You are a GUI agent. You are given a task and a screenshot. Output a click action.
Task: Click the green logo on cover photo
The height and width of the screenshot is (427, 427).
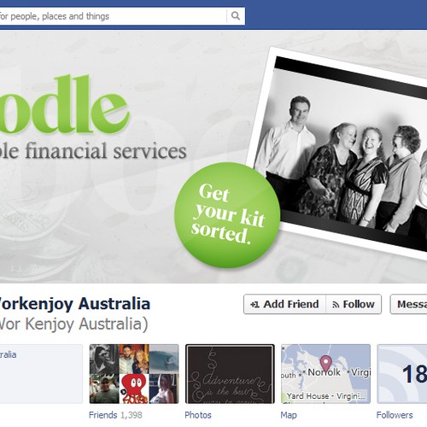pos(64,104)
